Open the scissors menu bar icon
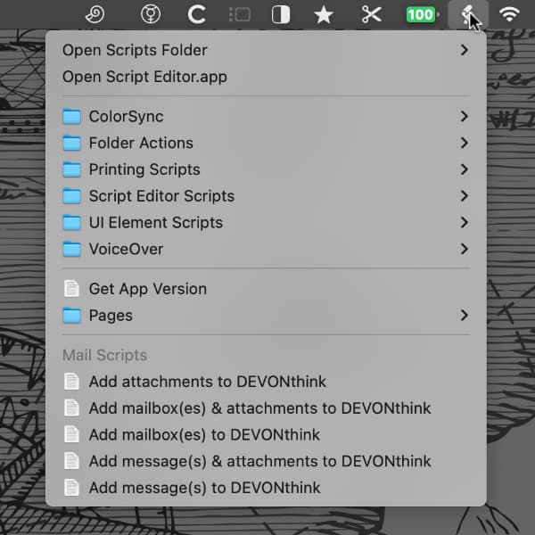 (x=372, y=14)
